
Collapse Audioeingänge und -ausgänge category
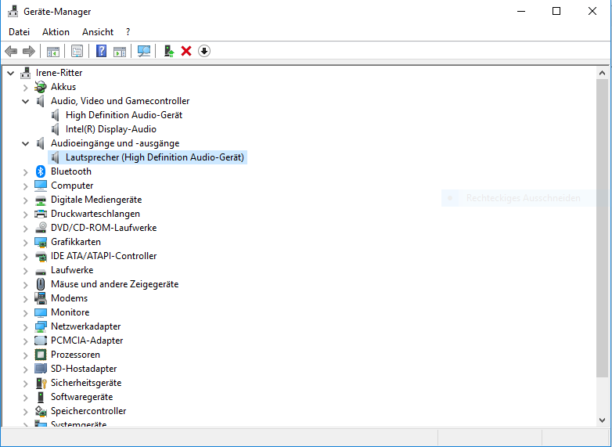coord(25,143)
